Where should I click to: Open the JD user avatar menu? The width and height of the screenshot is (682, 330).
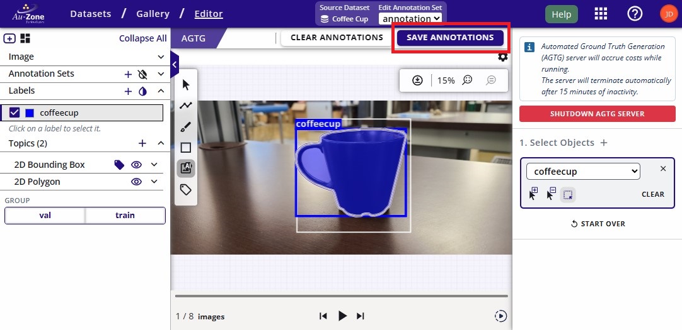(x=669, y=14)
